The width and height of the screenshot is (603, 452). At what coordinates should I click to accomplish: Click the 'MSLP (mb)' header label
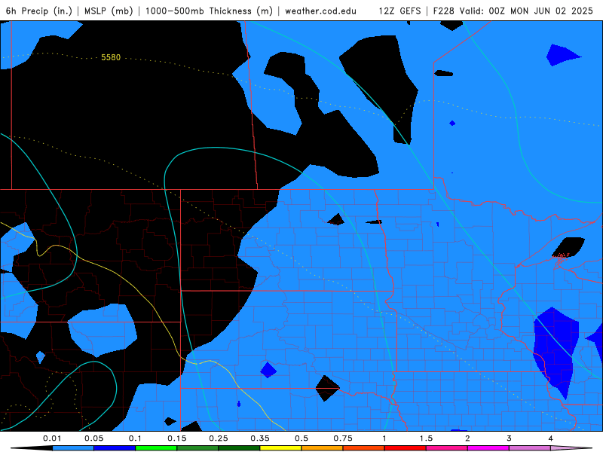coord(109,11)
